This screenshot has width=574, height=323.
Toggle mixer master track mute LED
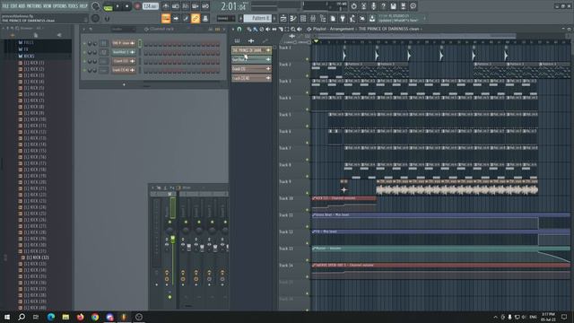[170, 222]
